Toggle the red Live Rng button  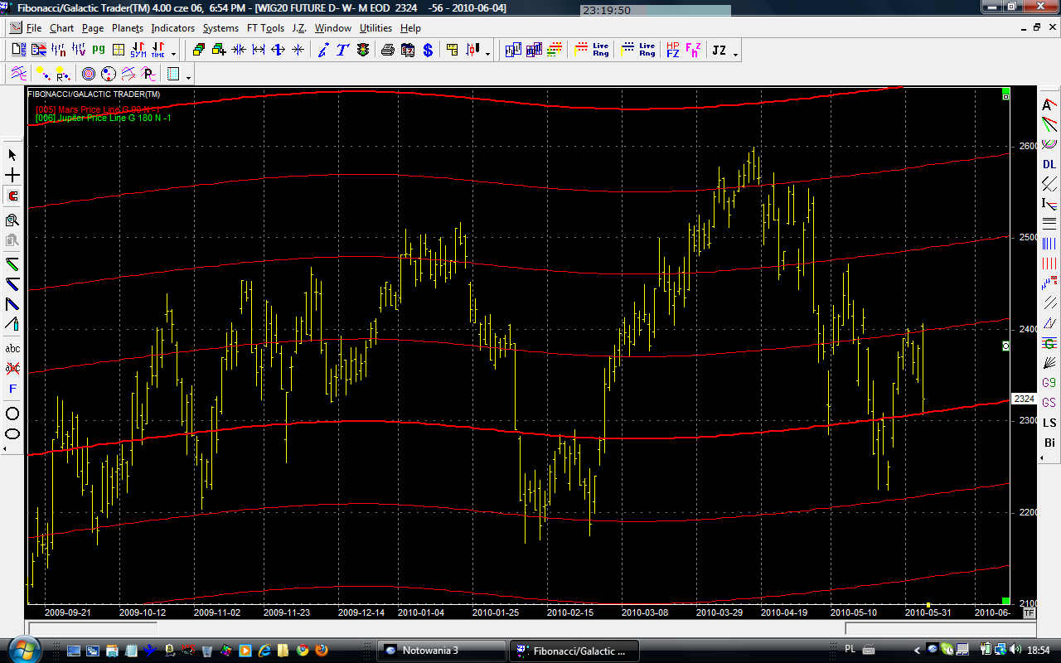coord(592,50)
